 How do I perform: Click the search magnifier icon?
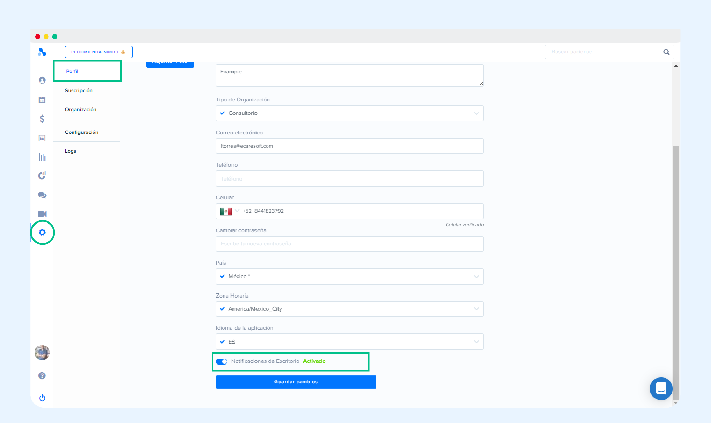[666, 52]
